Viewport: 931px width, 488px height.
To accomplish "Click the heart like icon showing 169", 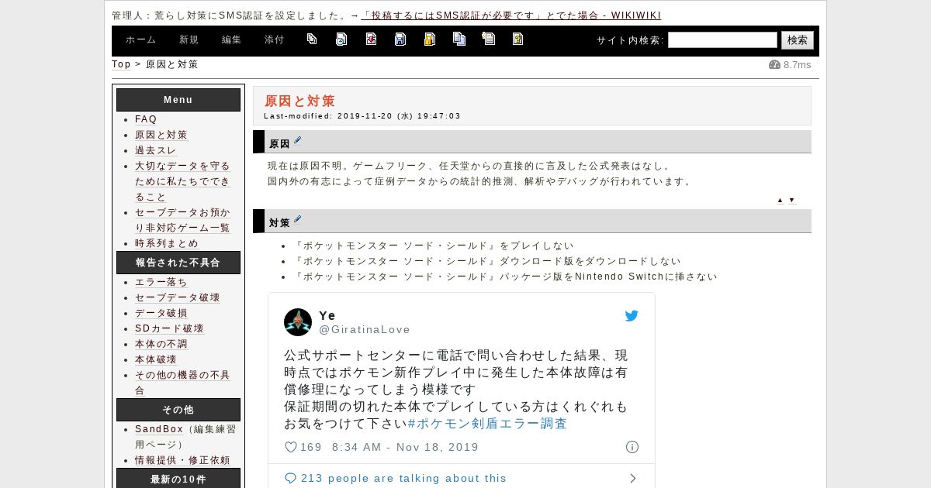I will tap(291, 447).
